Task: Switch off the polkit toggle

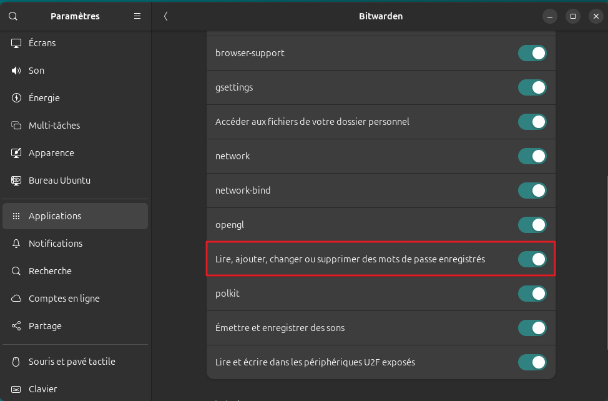Action: point(532,293)
